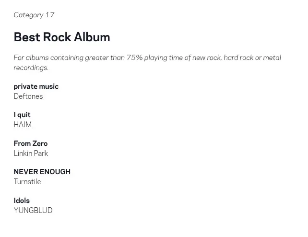Click the word 'recordings.' on the second line

pos(31,68)
